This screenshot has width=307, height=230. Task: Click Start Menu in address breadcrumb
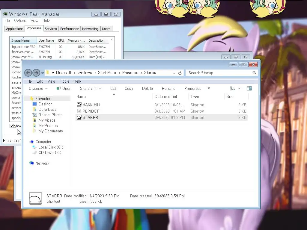pos(107,72)
